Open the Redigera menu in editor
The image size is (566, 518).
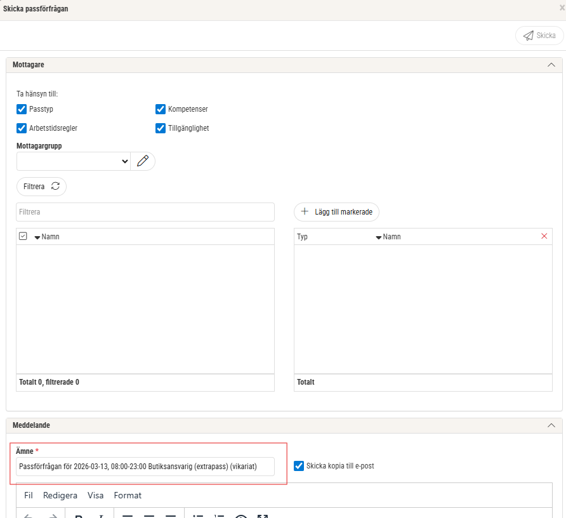click(x=60, y=496)
